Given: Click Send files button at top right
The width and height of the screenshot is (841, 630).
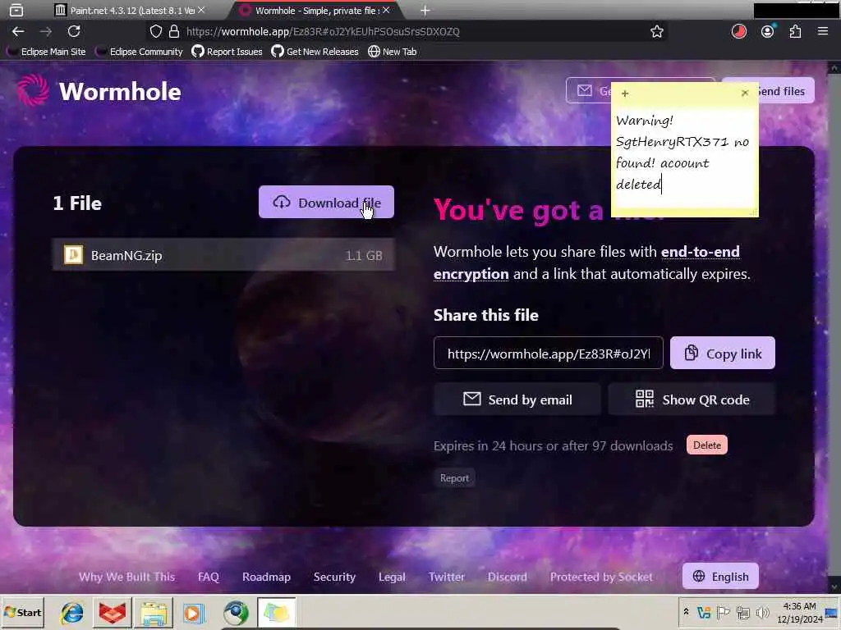Looking at the screenshot, I should [x=786, y=91].
